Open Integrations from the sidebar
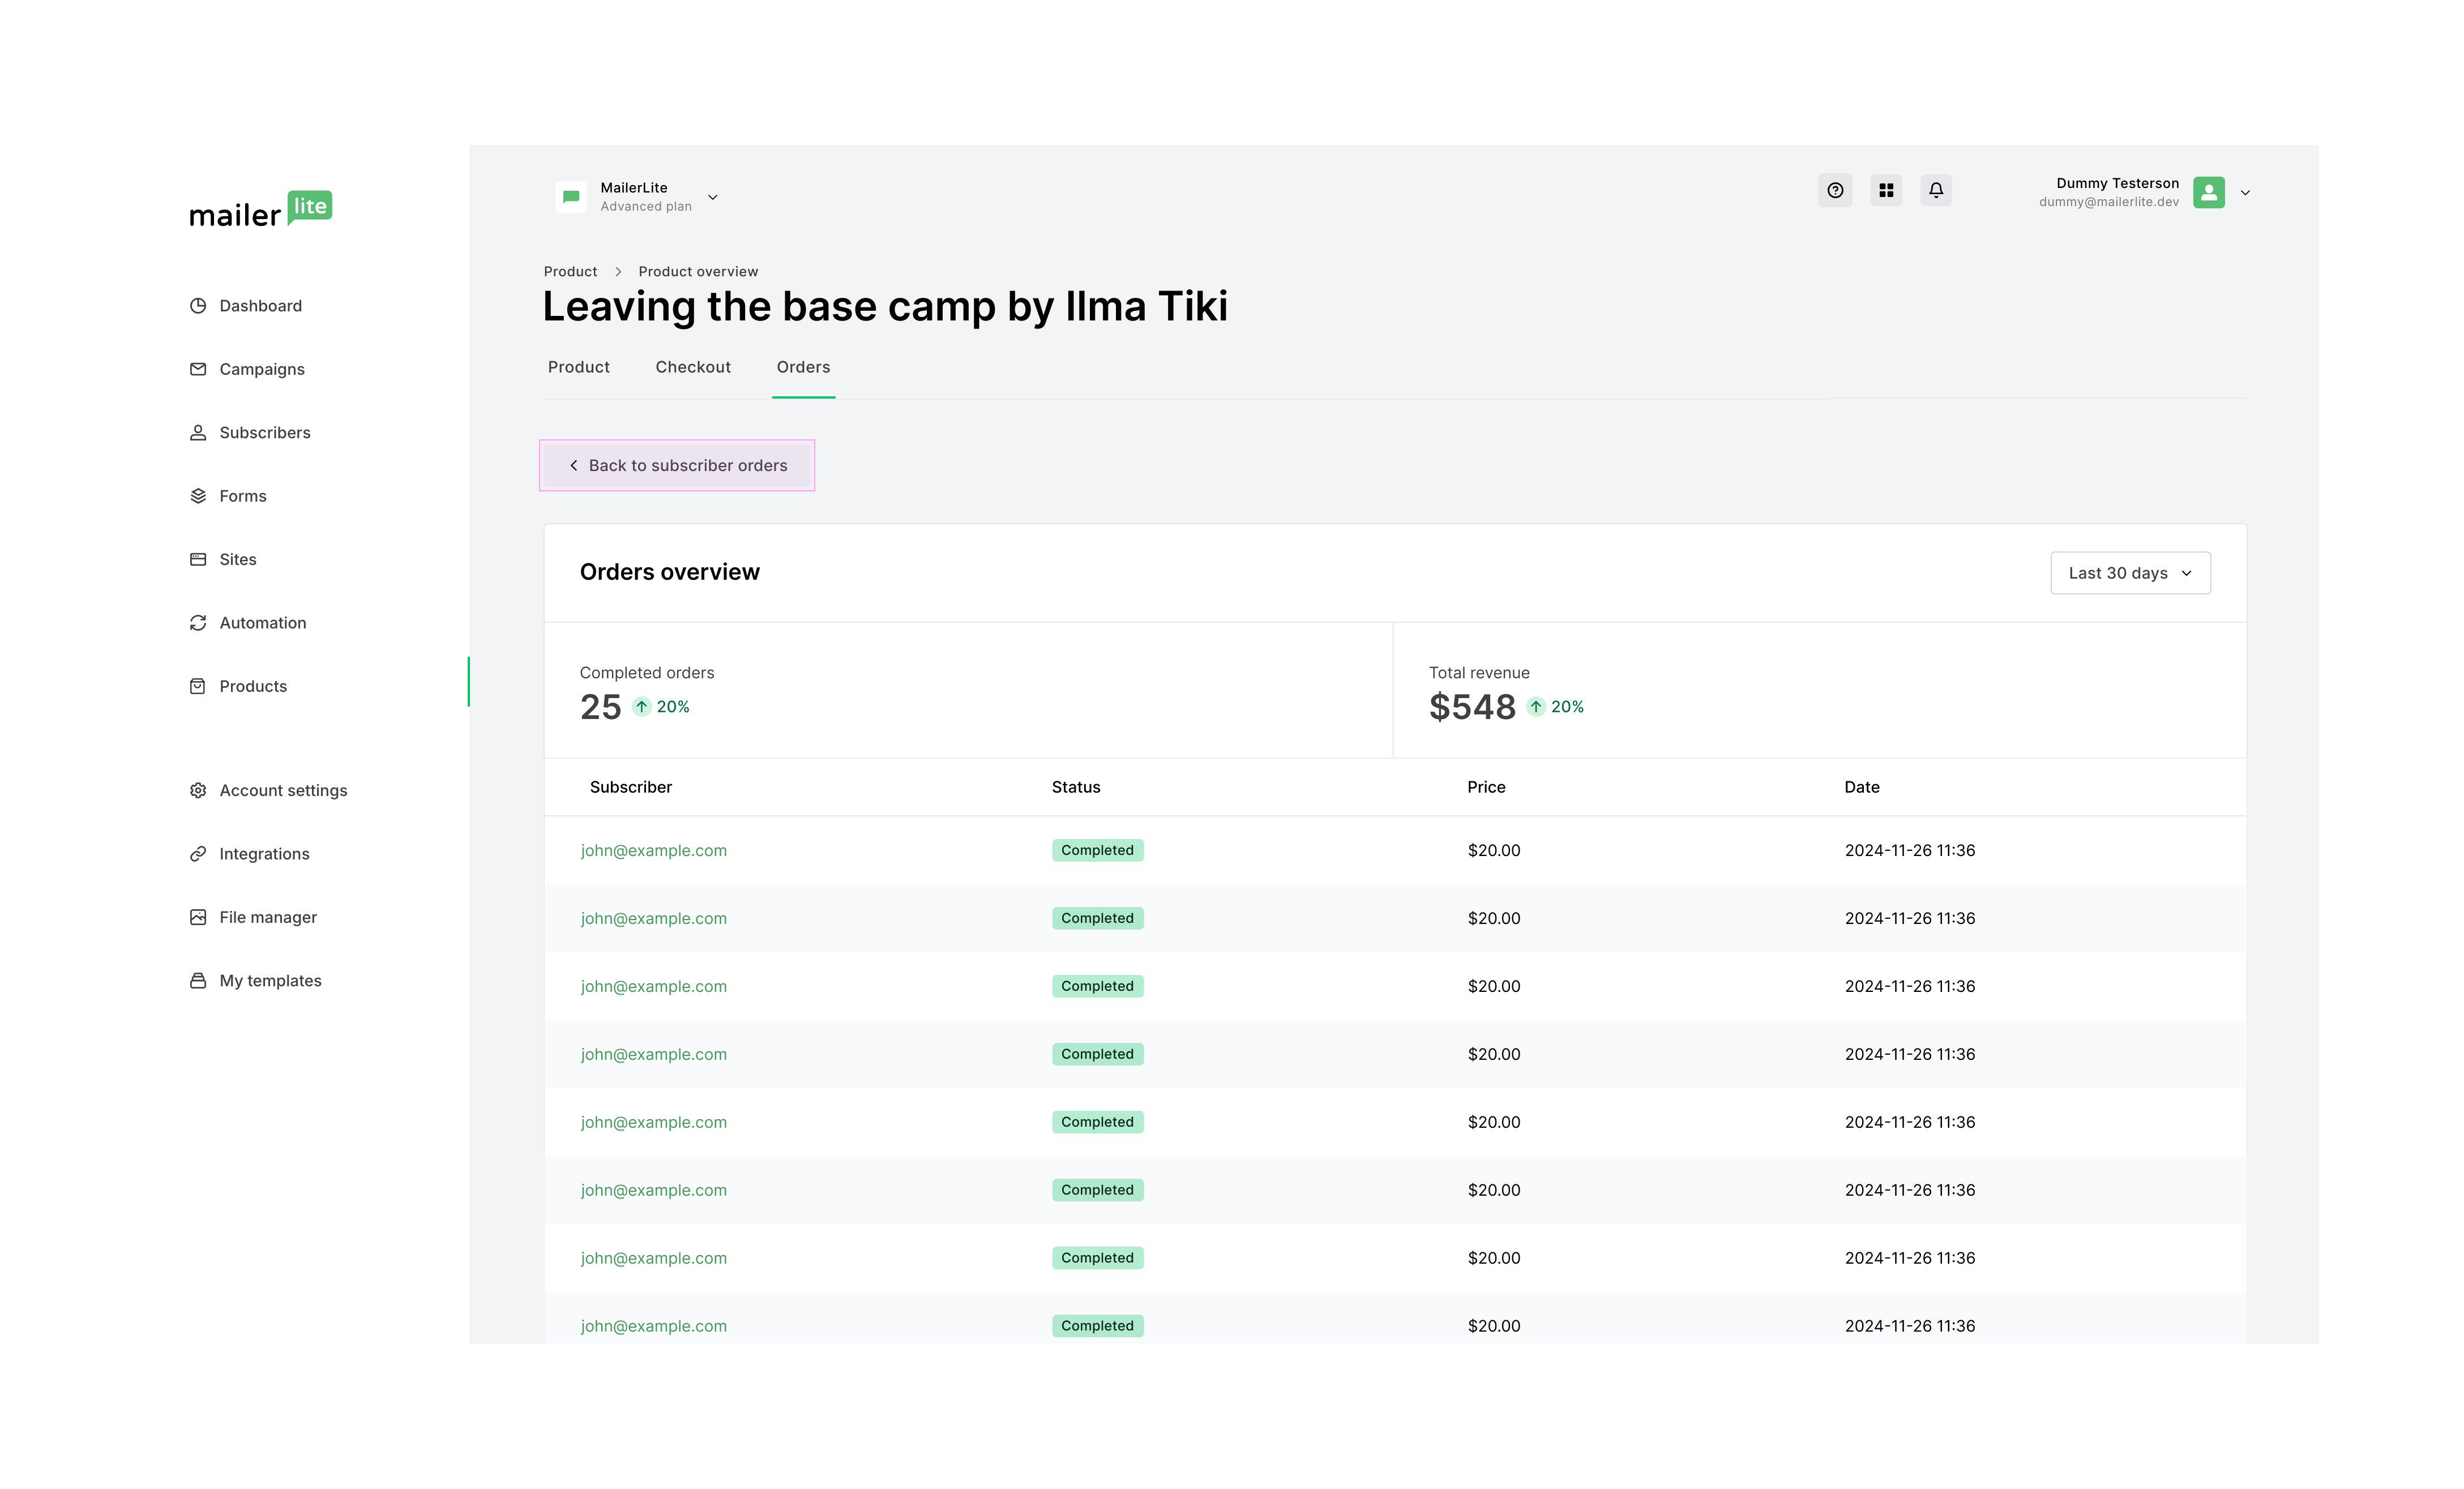Viewport: 2464px width, 1489px height. click(264, 853)
